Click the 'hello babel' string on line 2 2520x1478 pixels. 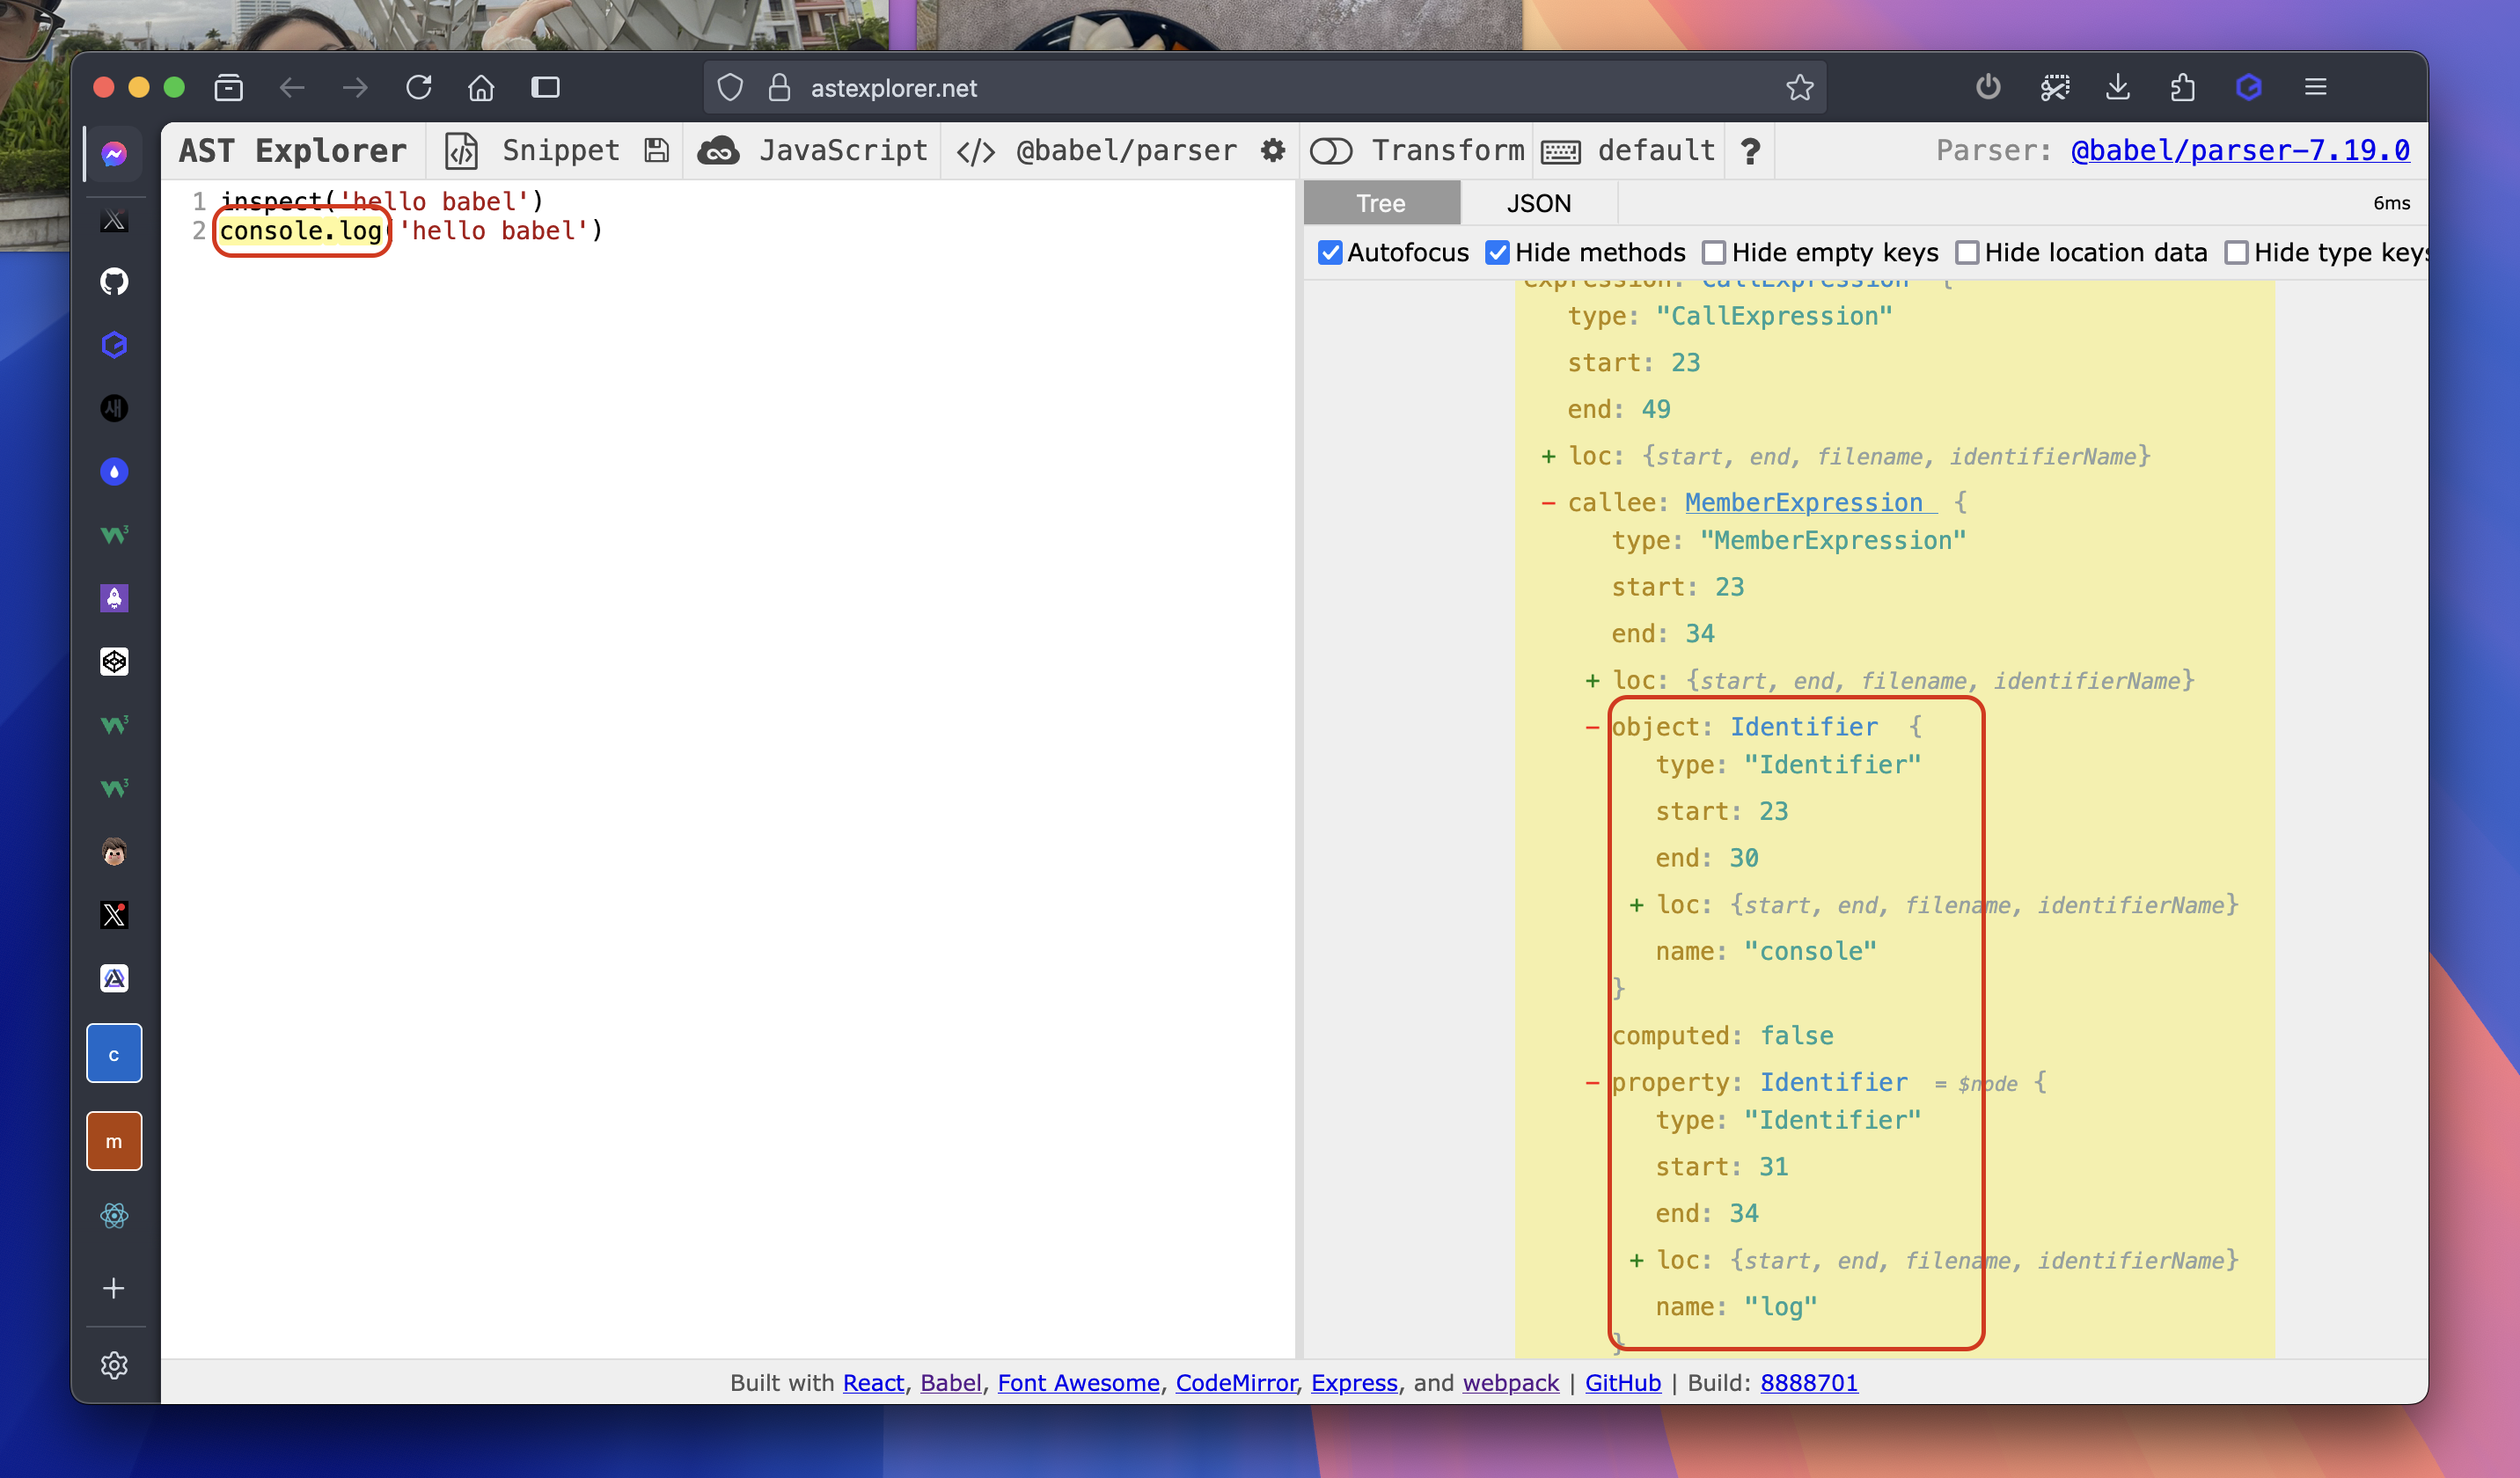coord(493,231)
